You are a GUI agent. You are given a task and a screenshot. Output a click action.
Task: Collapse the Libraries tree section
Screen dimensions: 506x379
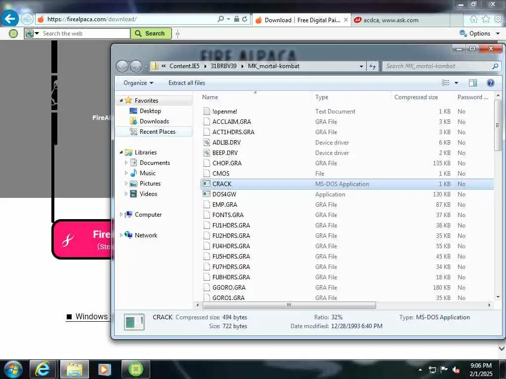121,152
